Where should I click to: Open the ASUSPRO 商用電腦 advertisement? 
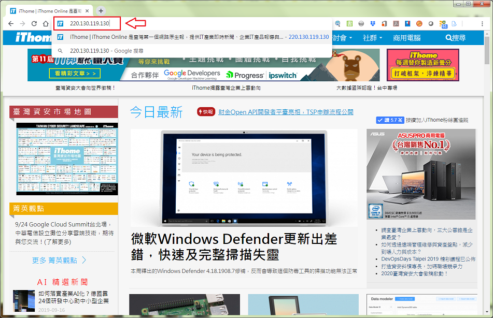pyautogui.click(x=421, y=174)
